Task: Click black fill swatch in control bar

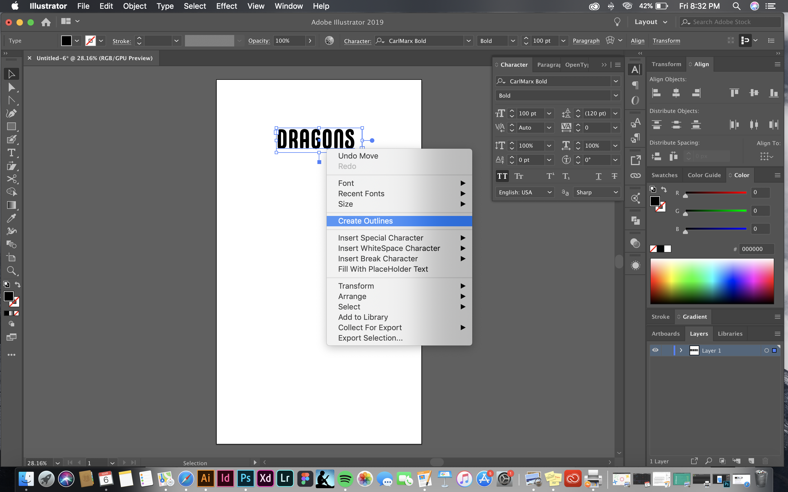Action: (66, 41)
